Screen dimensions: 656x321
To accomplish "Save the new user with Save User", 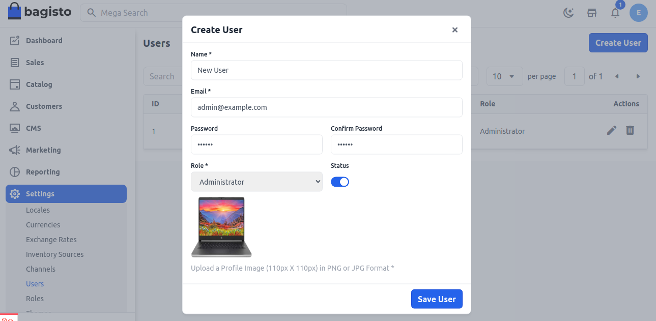I will (x=436, y=299).
